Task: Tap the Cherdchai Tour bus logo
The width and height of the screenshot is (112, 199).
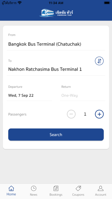Action: coord(56,13)
